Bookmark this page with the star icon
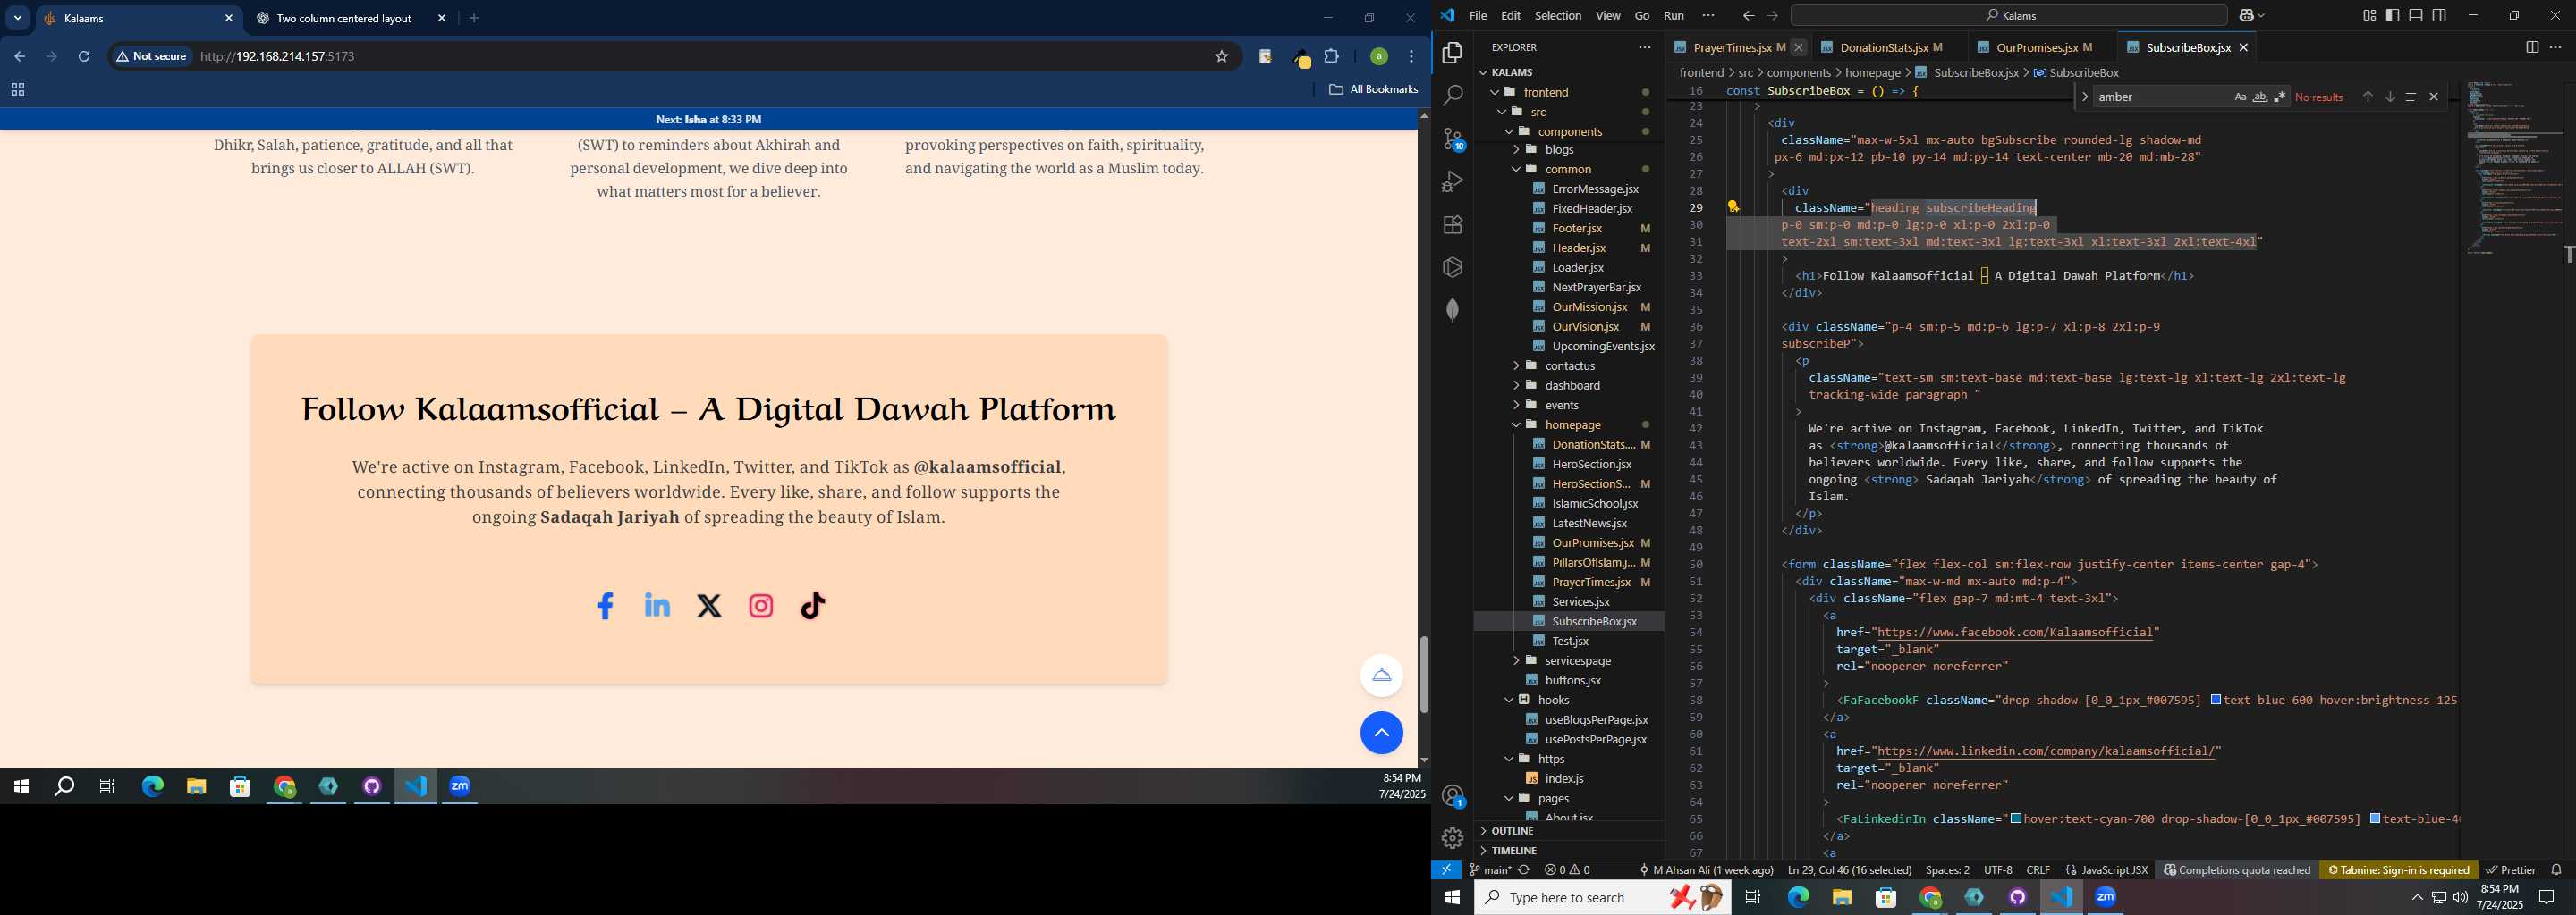This screenshot has width=2576, height=915. [1221, 57]
